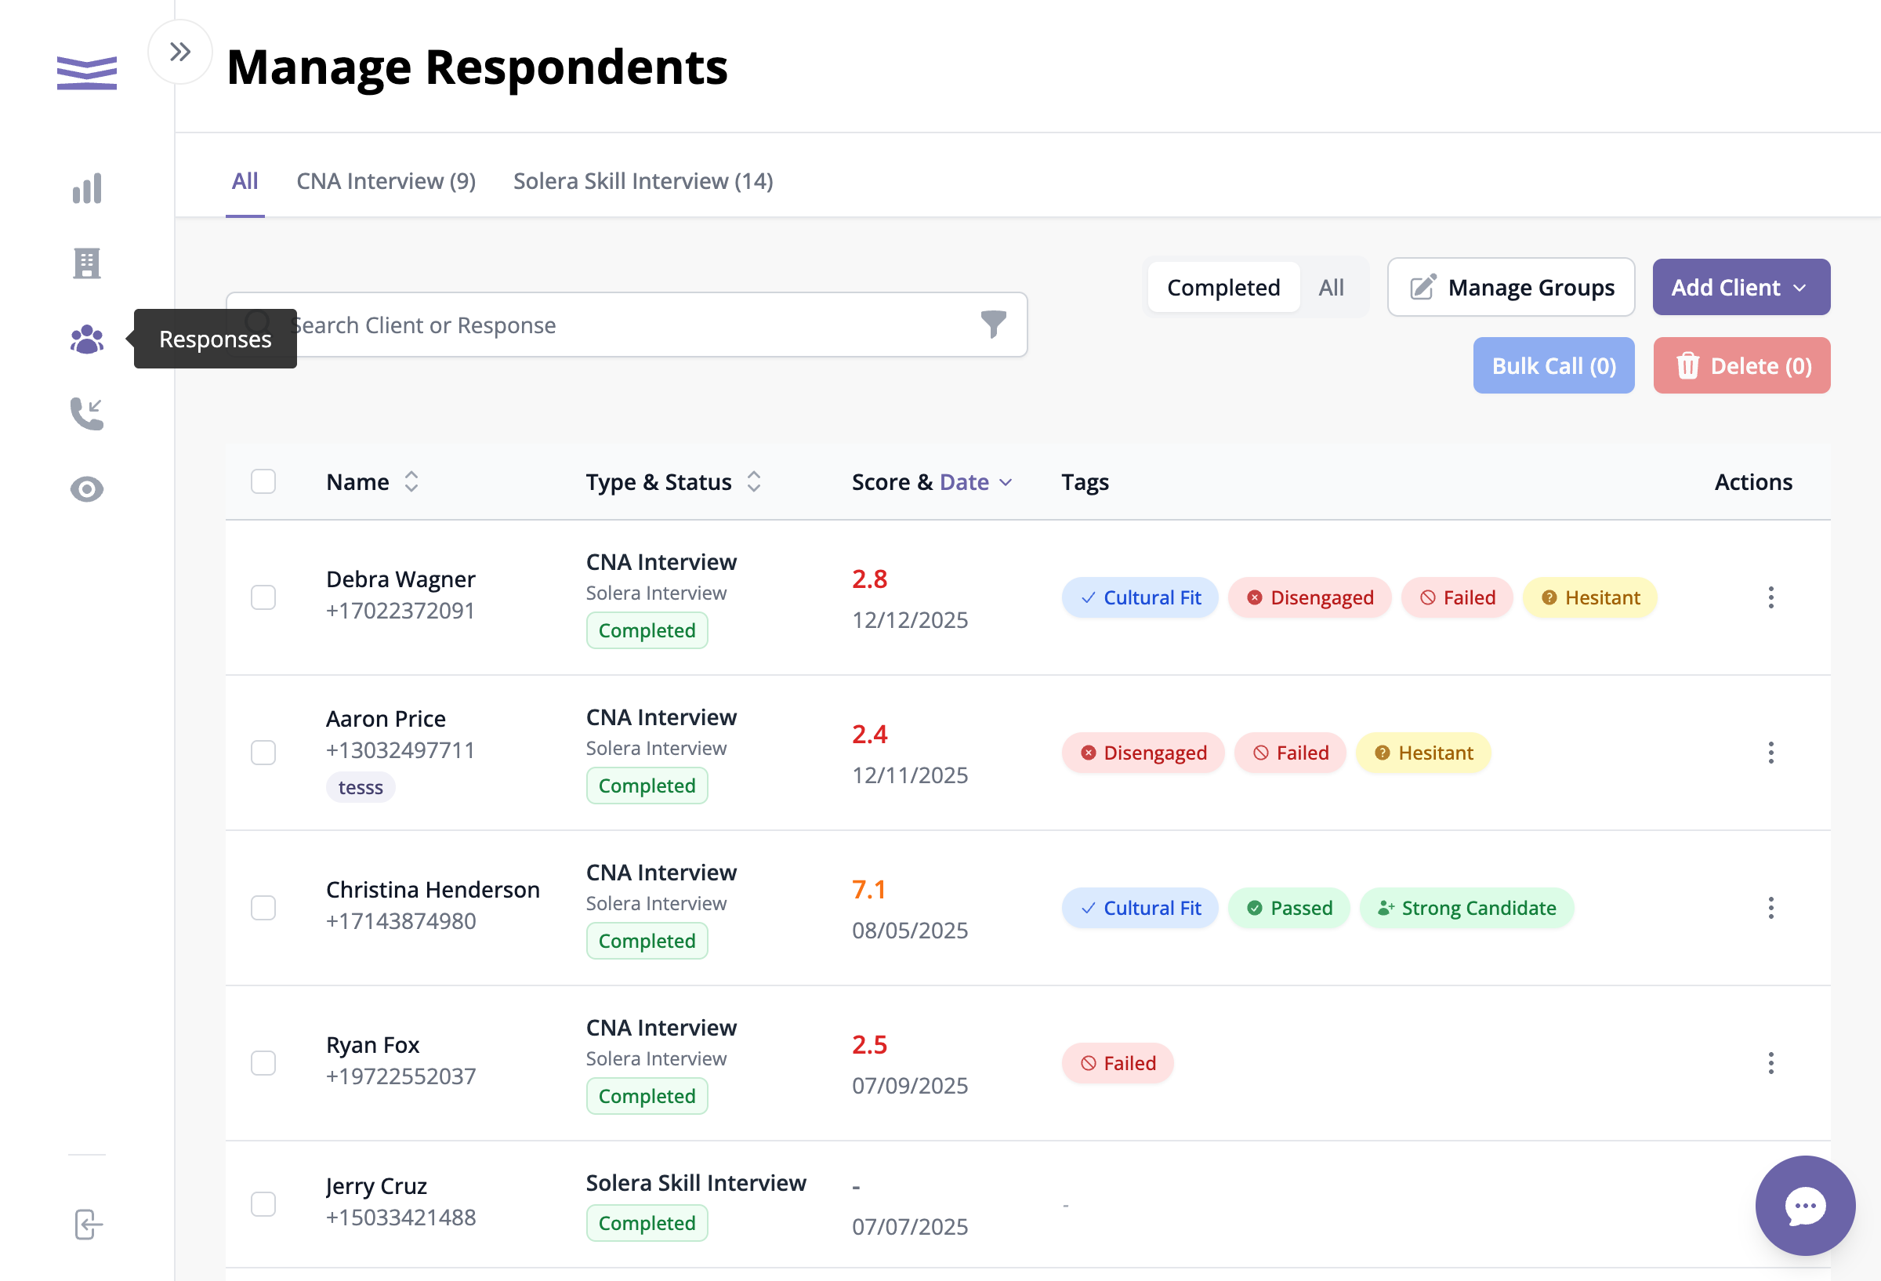The width and height of the screenshot is (1881, 1281).
Task: Click the Strong Candidate tag
Action: (x=1466, y=908)
